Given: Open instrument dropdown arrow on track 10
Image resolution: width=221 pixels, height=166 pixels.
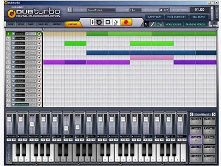Looking at the screenshot, I should click(x=13, y=77).
